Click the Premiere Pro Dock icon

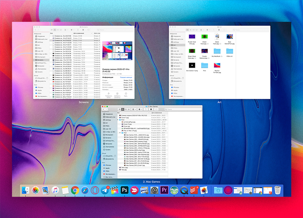164,190
